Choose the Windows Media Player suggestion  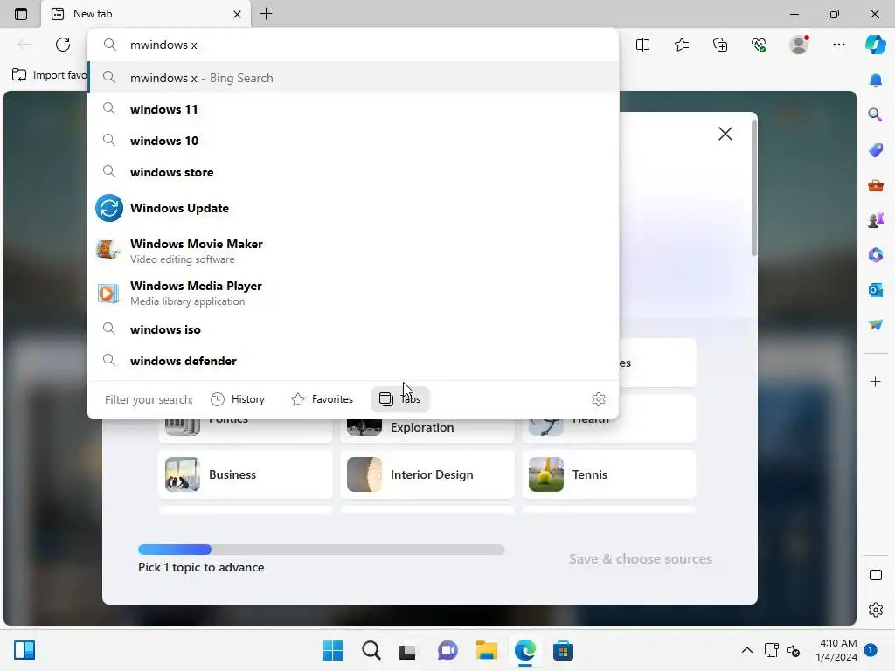pyautogui.click(x=353, y=293)
